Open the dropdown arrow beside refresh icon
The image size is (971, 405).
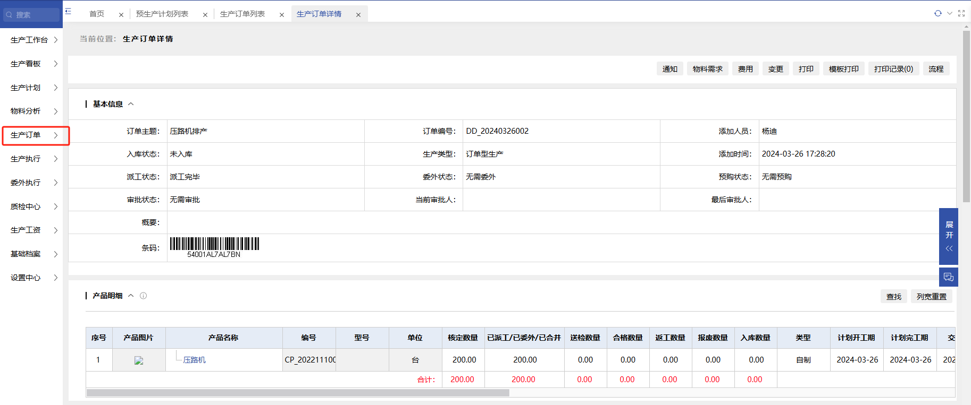(x=950, y=13)
